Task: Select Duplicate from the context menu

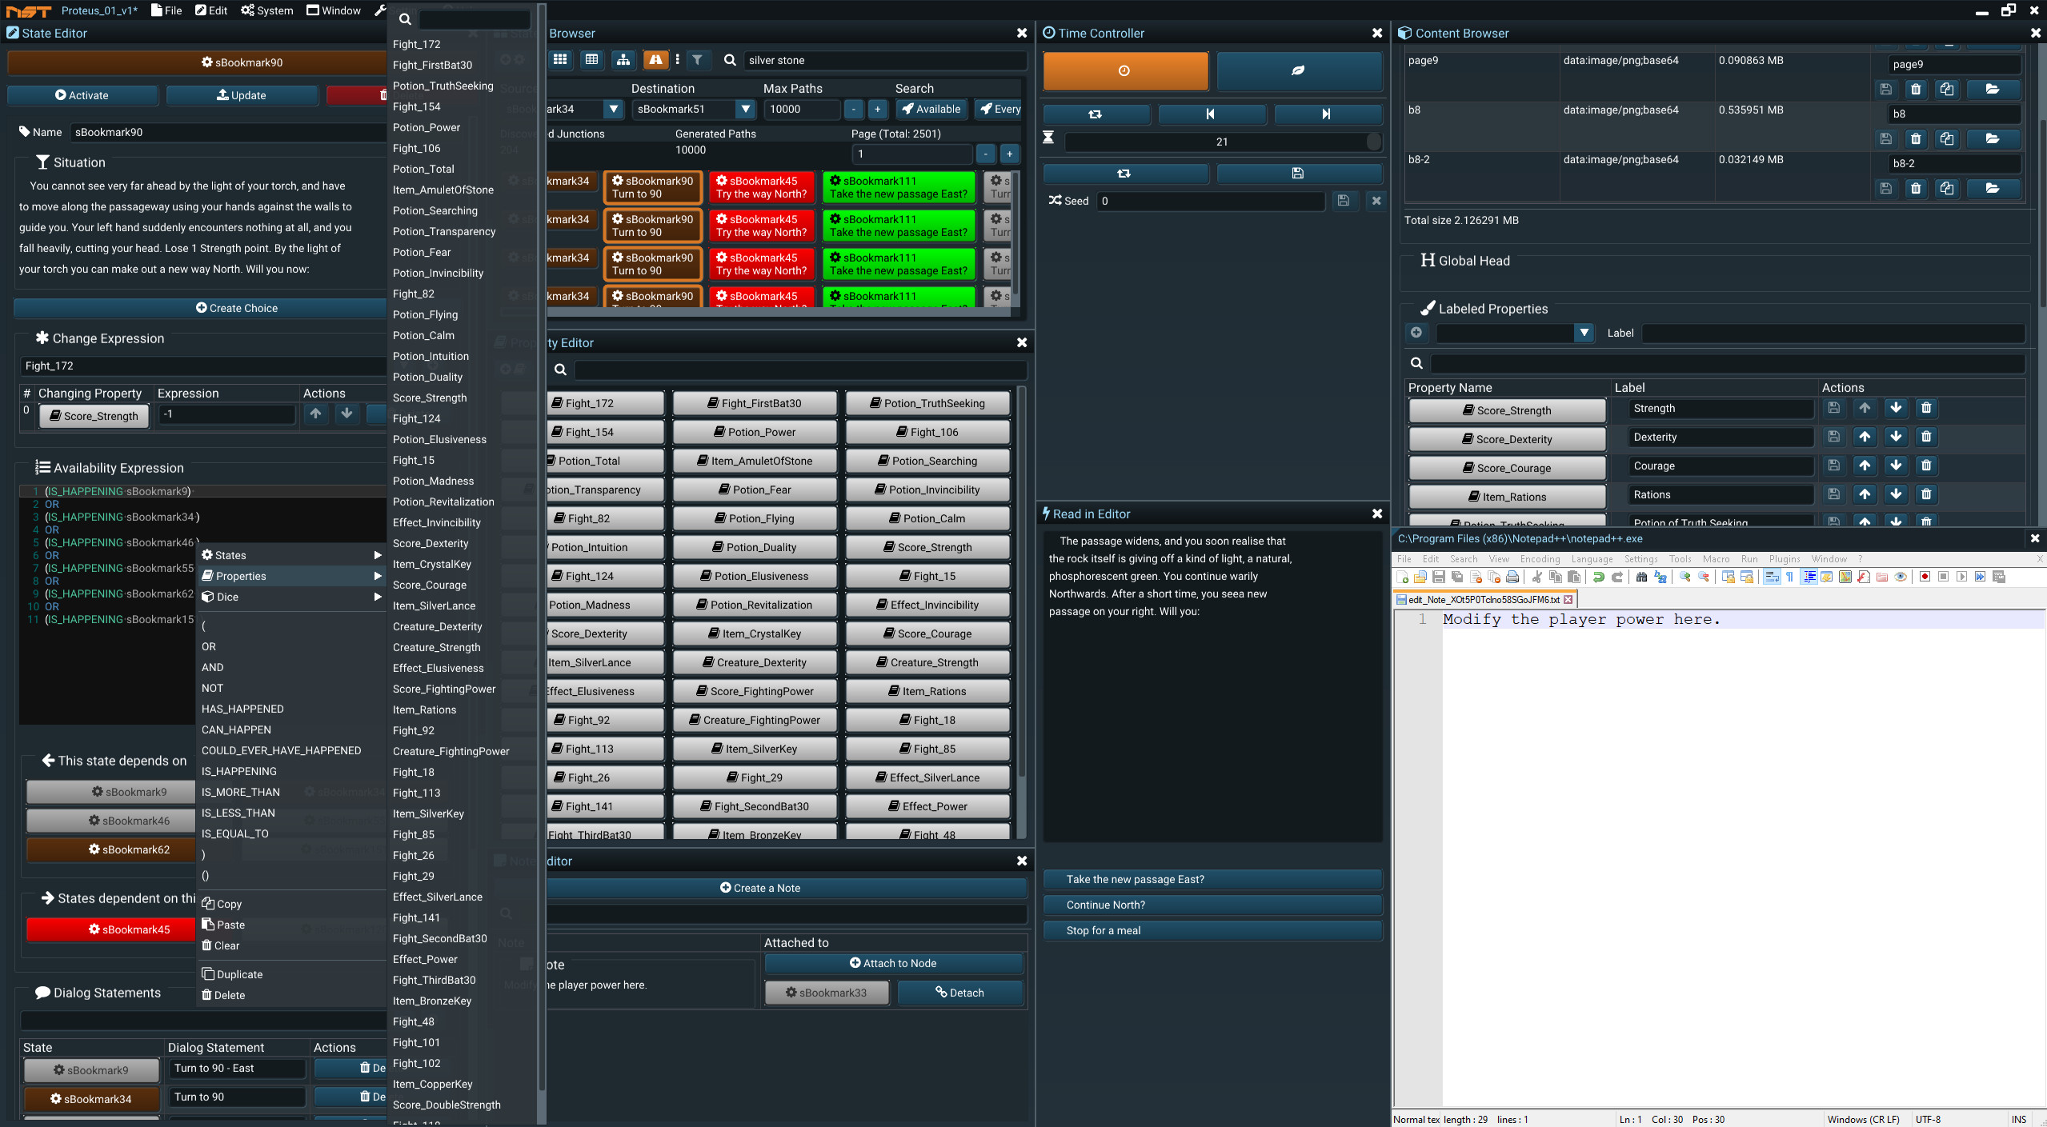Action: tap(239, 973)
